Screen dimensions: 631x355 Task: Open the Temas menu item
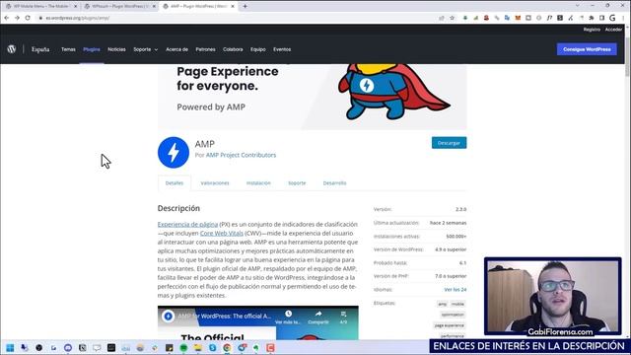click(68, 49)
